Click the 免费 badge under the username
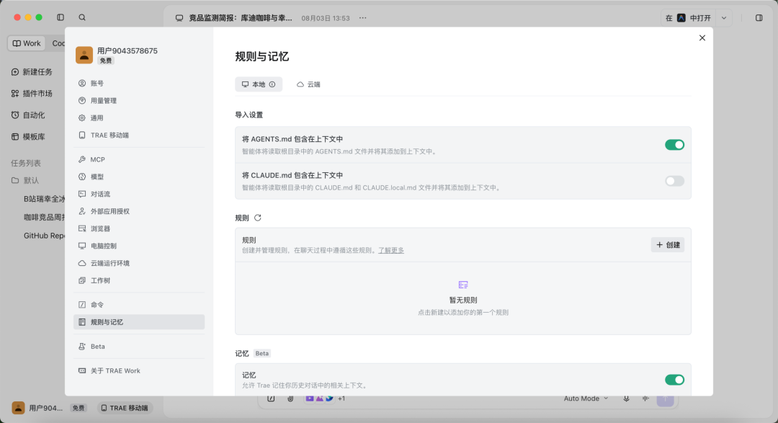The height and width of the screenshot is (423, 778). [106, 61]
